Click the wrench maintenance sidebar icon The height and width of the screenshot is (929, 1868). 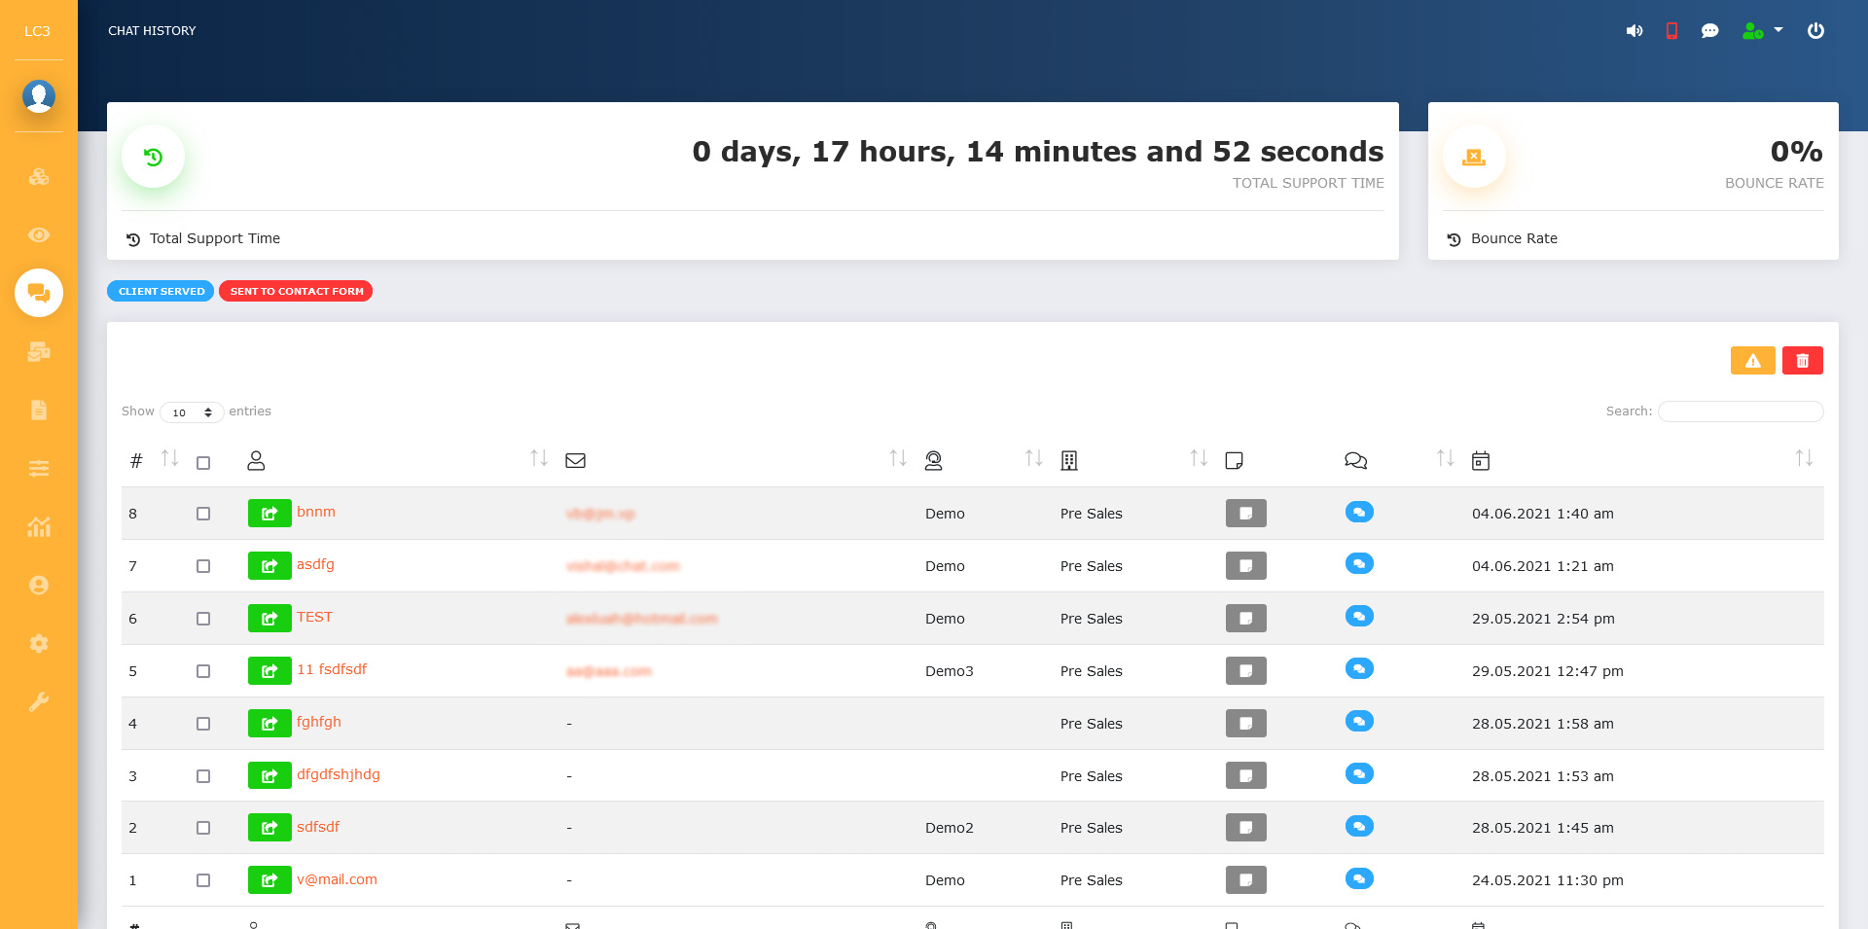click(x=39, y=702)
